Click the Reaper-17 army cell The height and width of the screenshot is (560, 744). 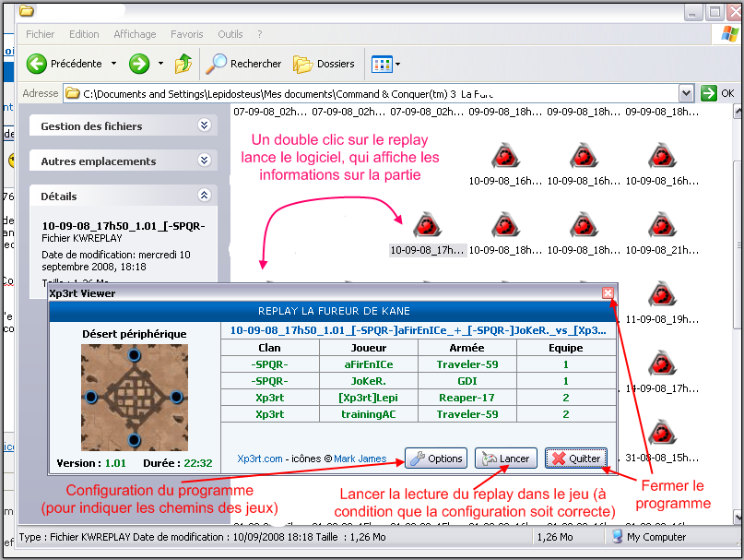tap(466, 398)
